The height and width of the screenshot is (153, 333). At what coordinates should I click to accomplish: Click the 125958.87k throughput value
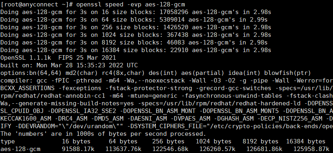coord(311,149)
